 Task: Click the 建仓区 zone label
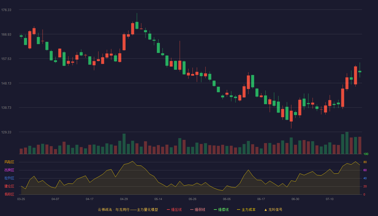pos(9,186)
